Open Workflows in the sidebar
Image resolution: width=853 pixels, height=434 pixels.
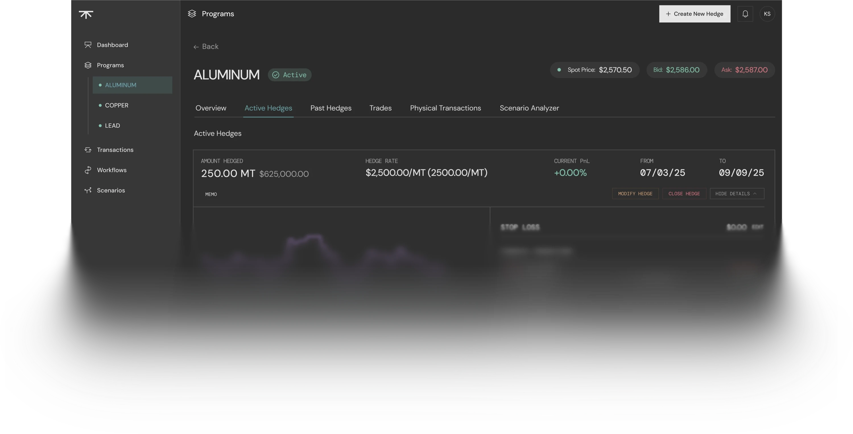(111, 170)
